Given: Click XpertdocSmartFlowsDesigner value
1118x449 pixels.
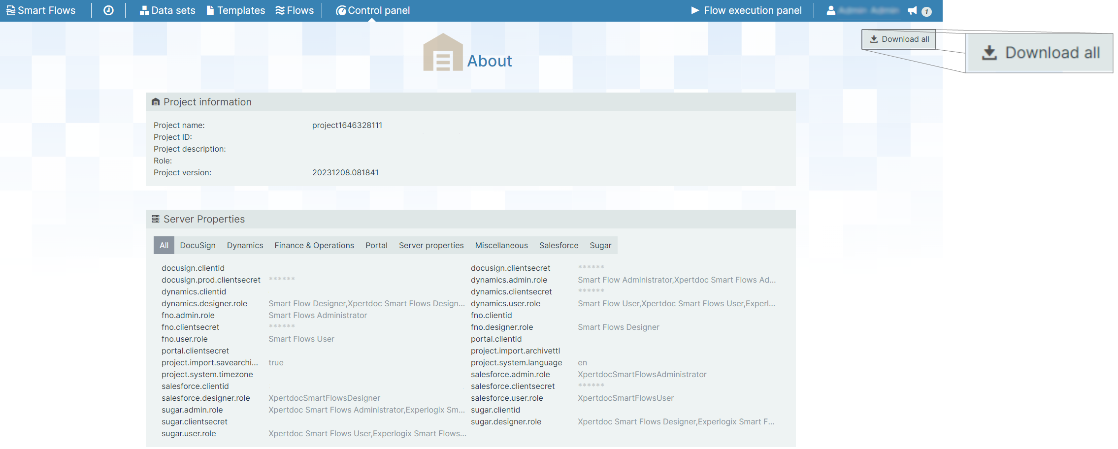Looking at the screenshot, I should tap(325, 398).
